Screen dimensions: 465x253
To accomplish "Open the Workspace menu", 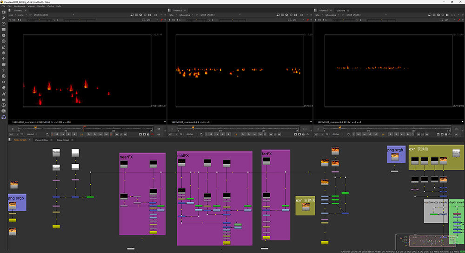I will (x=20, y=6).
